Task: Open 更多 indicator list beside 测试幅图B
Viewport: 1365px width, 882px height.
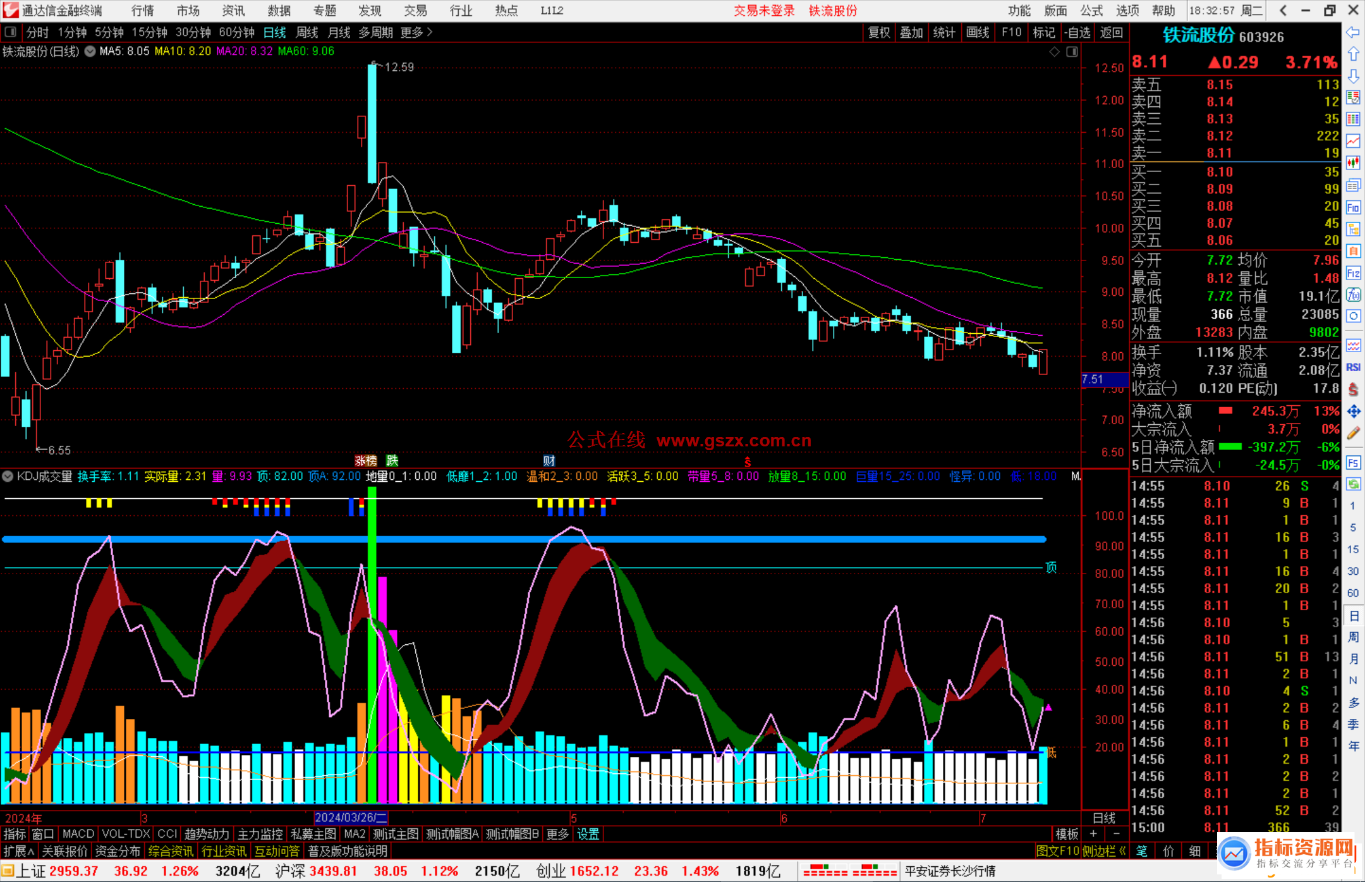Action: [557, 834]
